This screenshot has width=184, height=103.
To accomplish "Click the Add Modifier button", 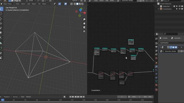I will [x=171, y=43].
